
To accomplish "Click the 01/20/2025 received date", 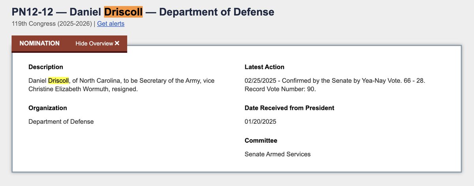I will 260,121.
